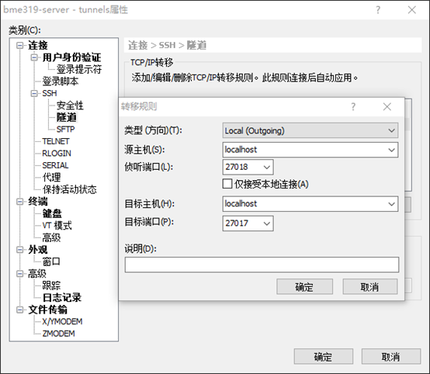
Task: Collapse the 文件传输 tree node
Action: click(19, 310)
